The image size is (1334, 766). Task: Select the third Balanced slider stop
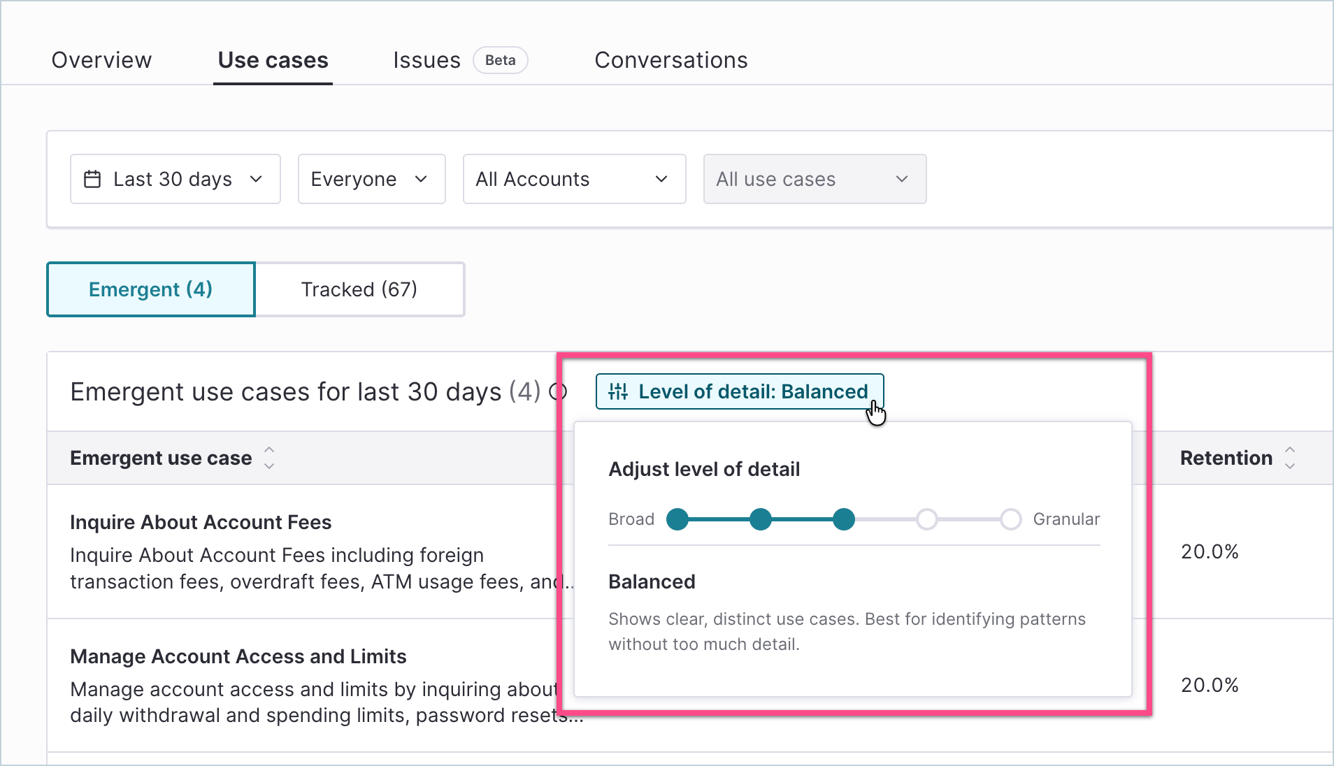[x=844, y=519]
